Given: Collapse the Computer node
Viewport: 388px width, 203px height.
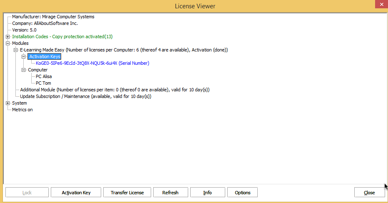Looking at the screenshot, I should 23,70.
